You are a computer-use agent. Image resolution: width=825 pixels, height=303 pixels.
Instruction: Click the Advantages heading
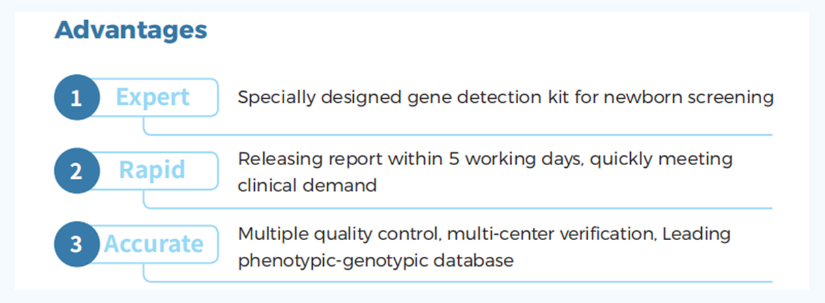(x=130, y=29)
